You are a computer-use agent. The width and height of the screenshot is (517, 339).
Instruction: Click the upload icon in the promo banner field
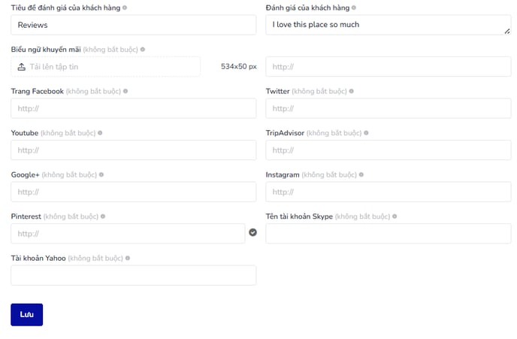22,67
